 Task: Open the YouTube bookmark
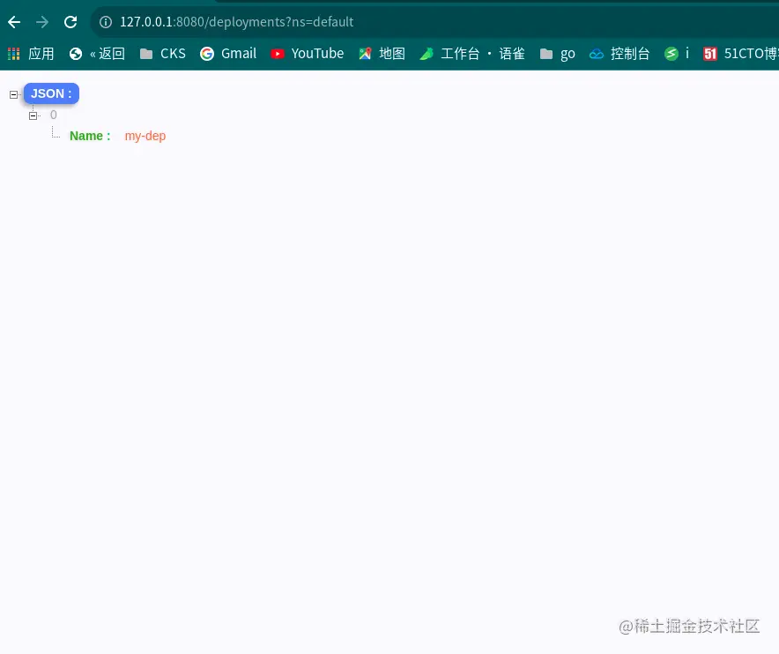tap(307, 54)
